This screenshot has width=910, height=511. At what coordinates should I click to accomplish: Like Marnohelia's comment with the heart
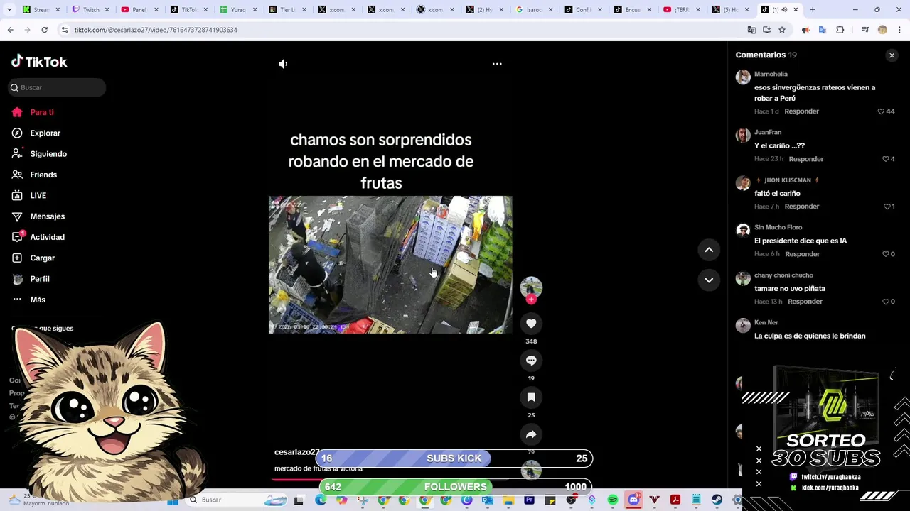point(881,111)
